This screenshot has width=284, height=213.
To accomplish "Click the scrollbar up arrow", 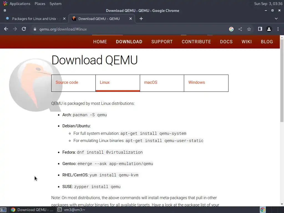I will click(x=282, y=37).
